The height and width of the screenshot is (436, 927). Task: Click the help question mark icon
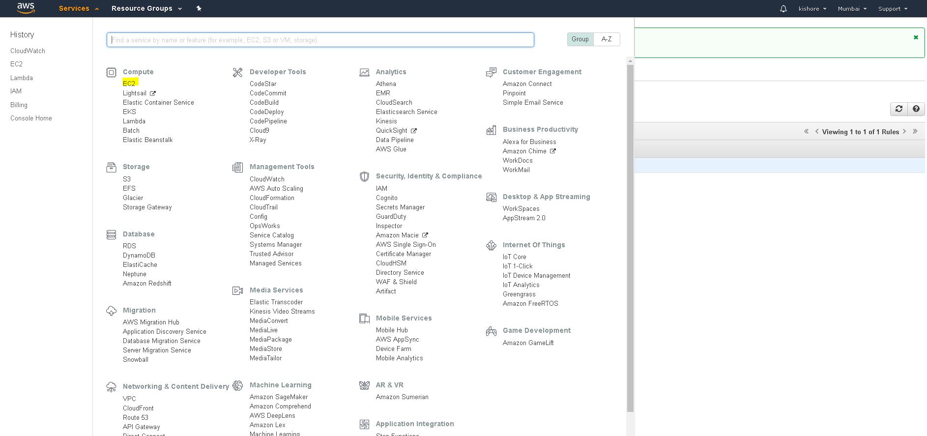pos(916,109)
